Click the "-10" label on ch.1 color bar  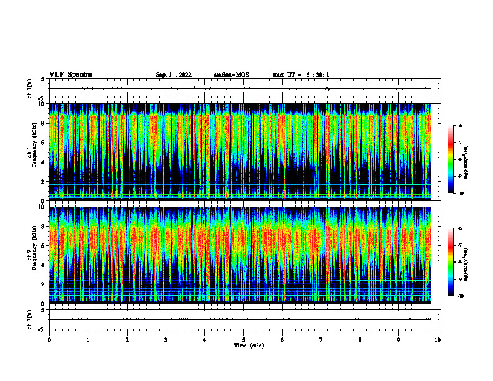pos(461,194)
